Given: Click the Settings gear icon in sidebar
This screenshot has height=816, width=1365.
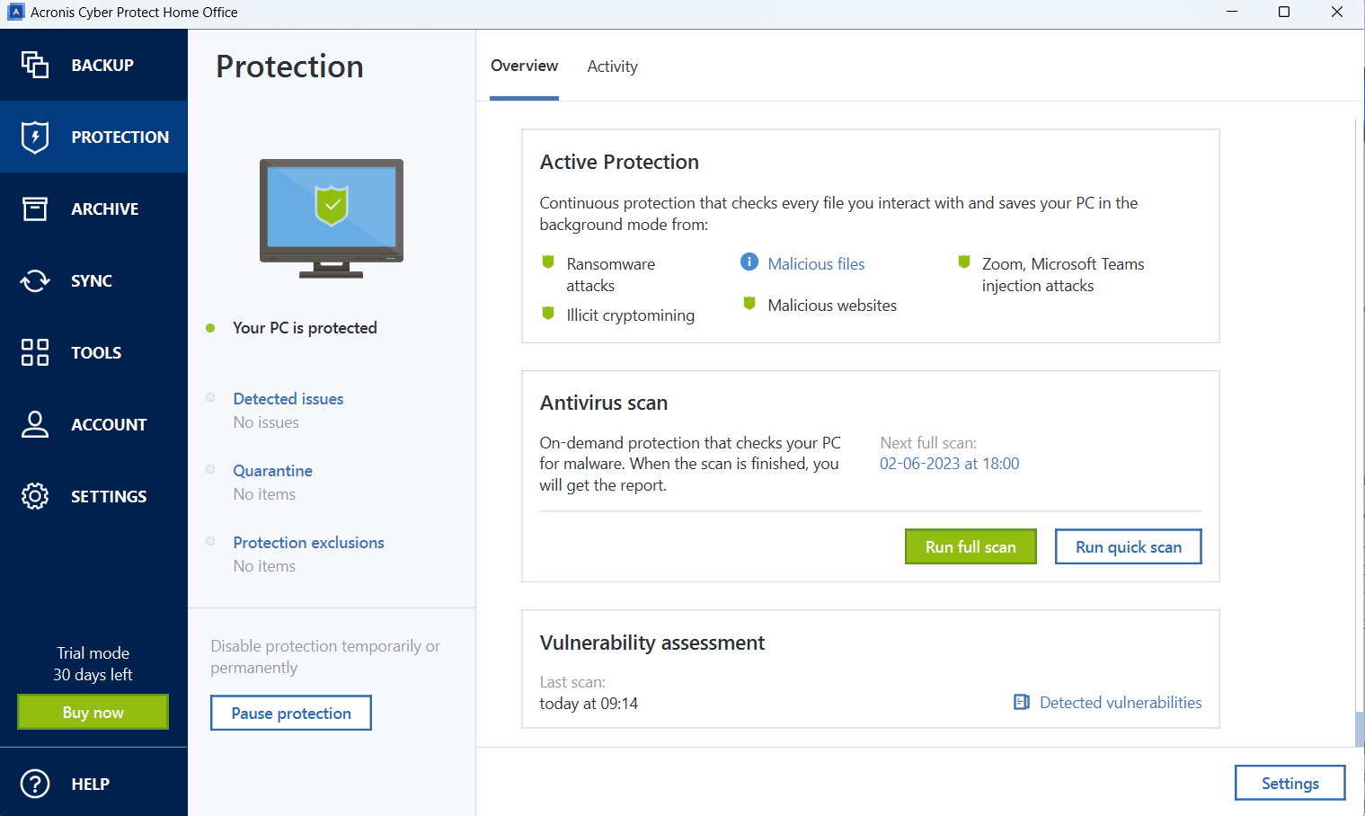Looking at the screenshot, I should (x=35, y=496).
